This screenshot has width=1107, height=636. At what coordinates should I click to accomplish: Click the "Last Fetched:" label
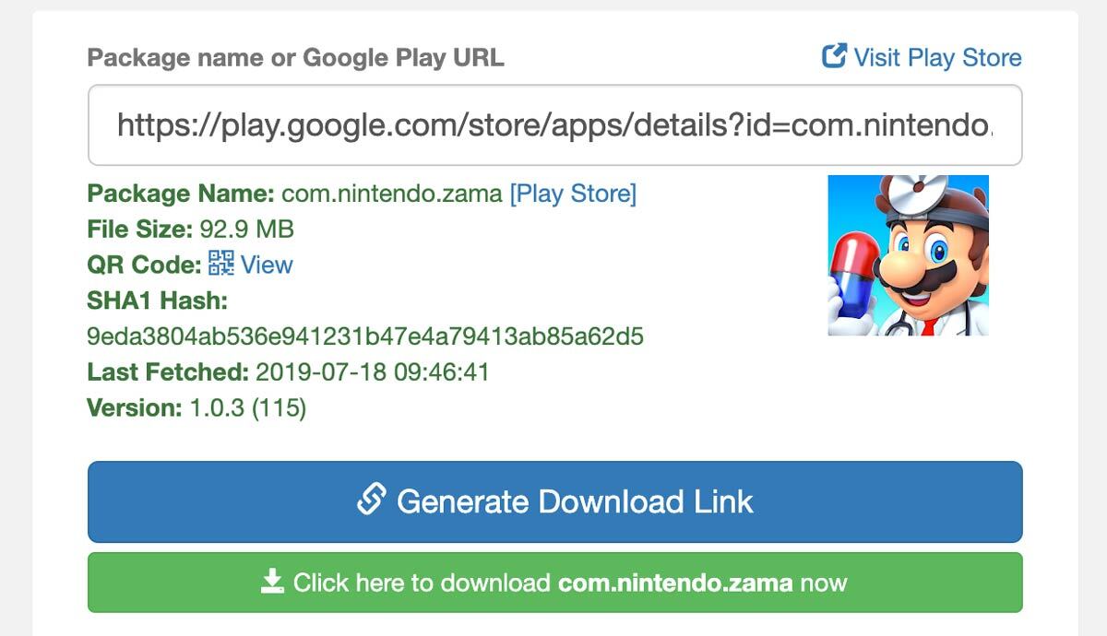(x=168, y=372)
